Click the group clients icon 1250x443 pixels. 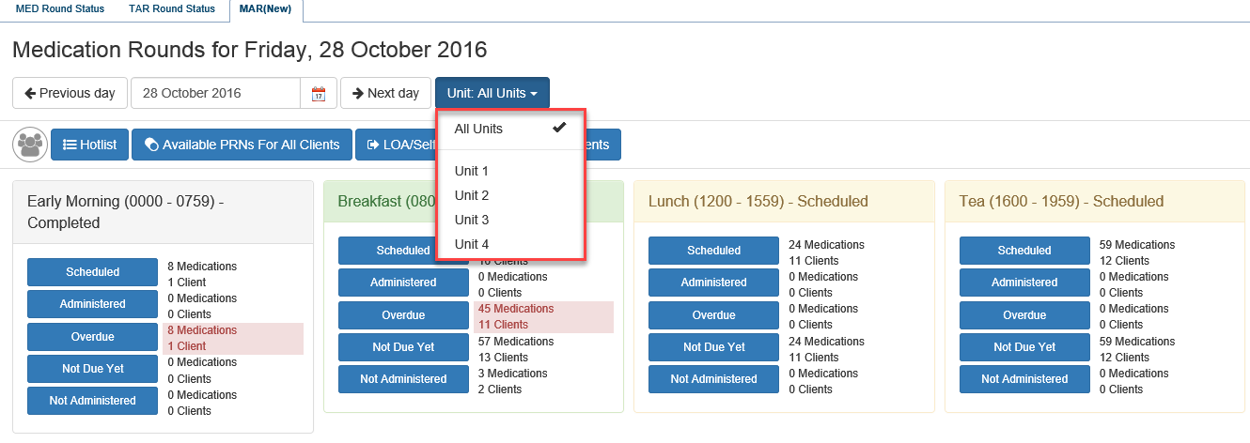click(x=31, y=145)
